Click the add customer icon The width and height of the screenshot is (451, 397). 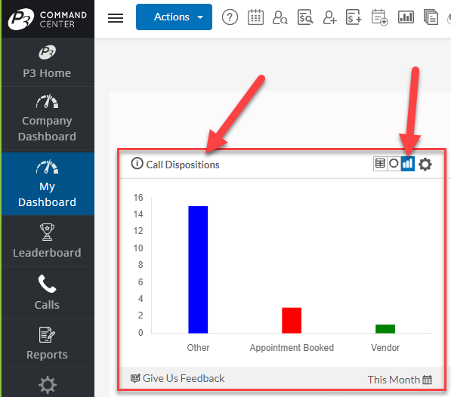pyautogui.click(x=329, y=17)
